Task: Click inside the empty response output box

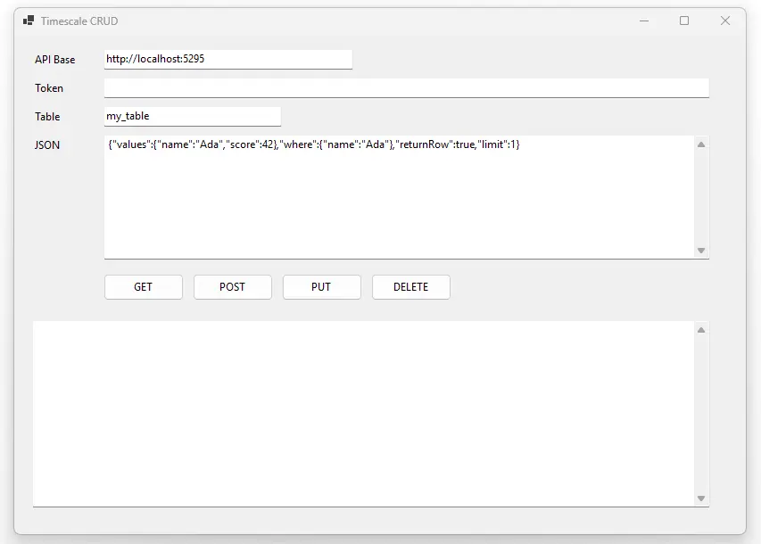Action: (362, 414)
